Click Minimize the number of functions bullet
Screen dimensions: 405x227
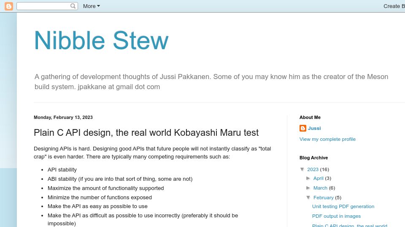[x=100, y=198]
